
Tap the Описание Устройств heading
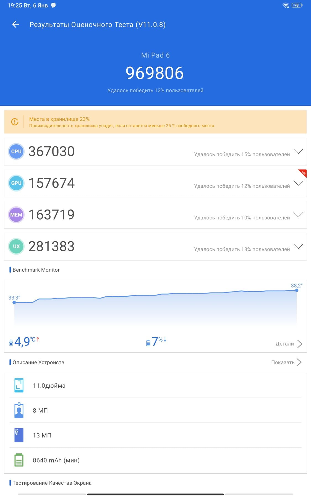point(38,362)
